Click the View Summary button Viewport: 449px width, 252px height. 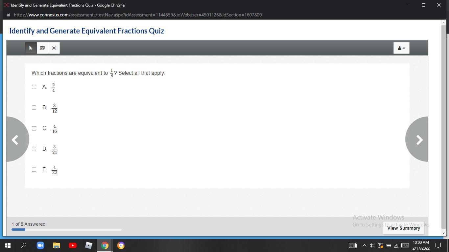[403, 228]
